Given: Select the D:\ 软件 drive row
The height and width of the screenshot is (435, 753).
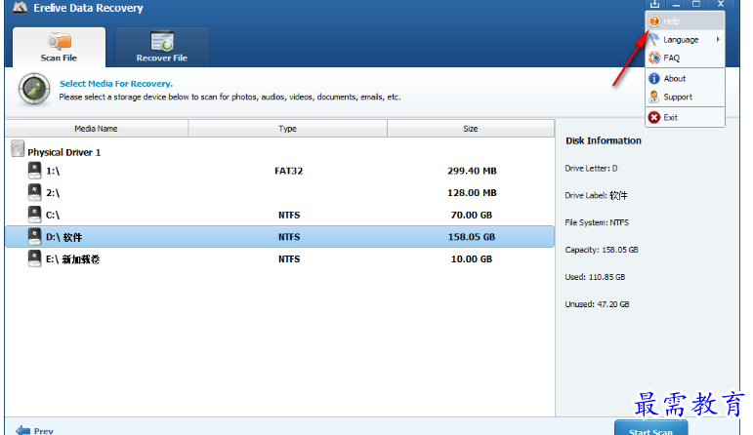Looking at the screenshot, I should point(280,237).
